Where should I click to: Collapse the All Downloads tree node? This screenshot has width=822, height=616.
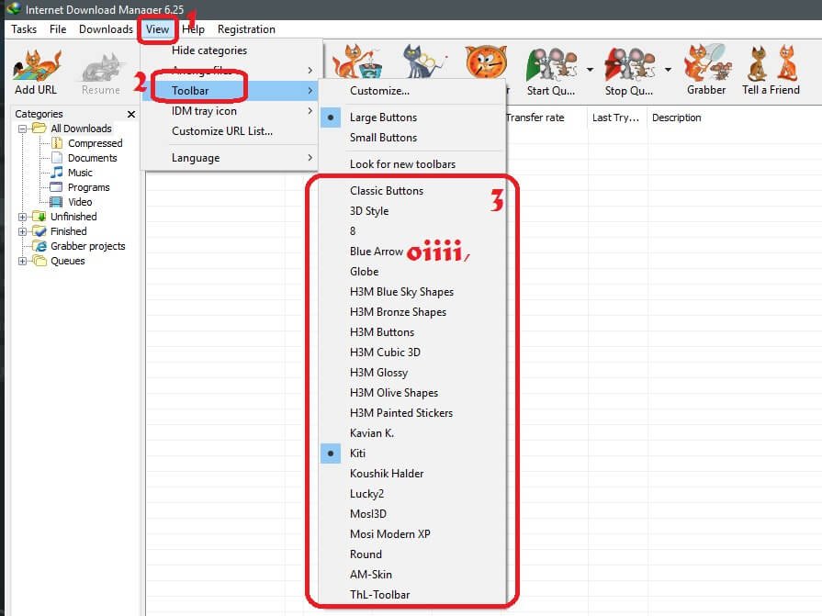pos(22,129)
